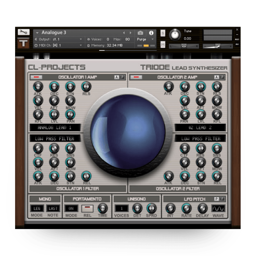Click the header volume slider
The width and height of the screenshot is (256, 256).
click(218, 46)
